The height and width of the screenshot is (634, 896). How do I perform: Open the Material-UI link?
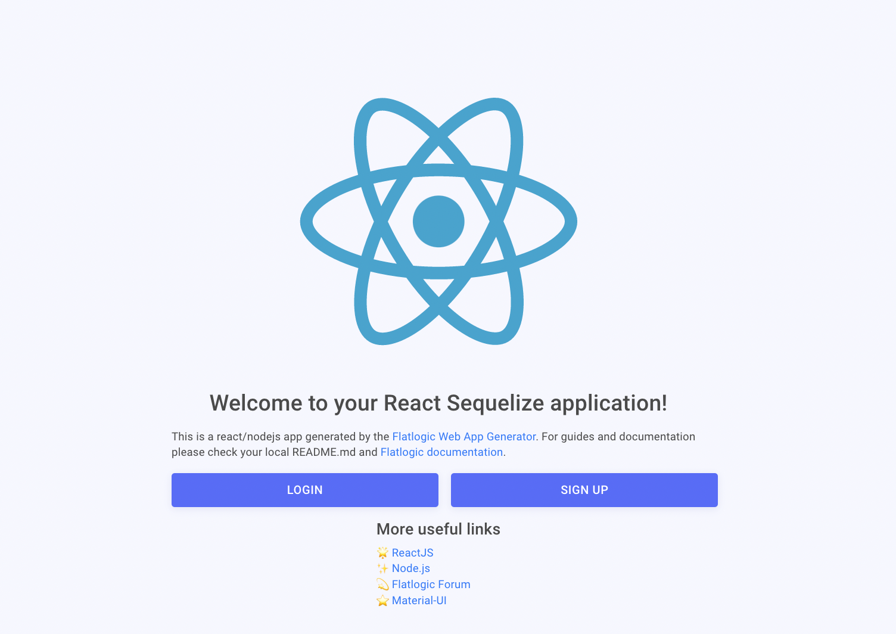coord(419,601)
